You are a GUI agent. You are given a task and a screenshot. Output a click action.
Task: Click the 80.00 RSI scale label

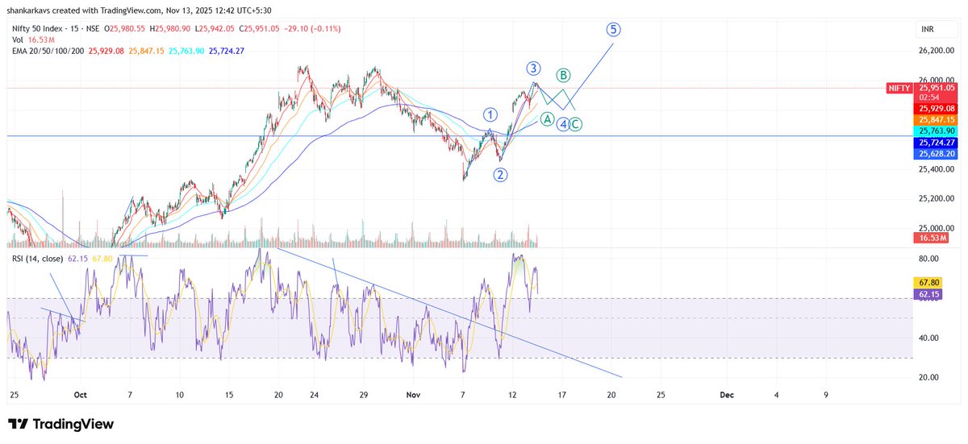pos(928,259)
